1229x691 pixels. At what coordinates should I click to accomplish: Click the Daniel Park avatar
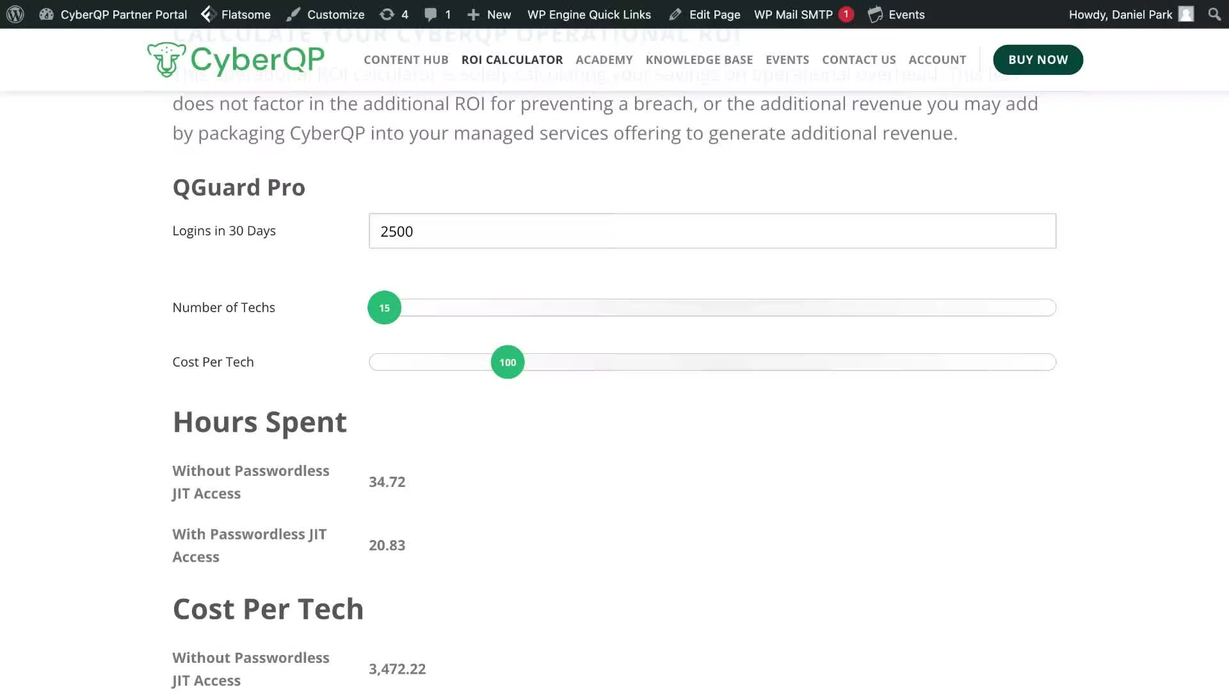(1186, 14)
